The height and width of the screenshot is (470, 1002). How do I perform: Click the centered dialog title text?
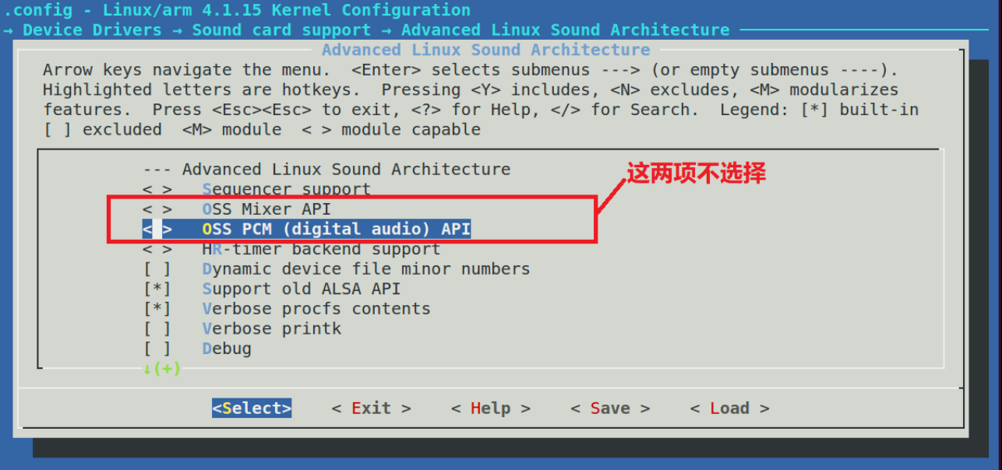(486, 50)
